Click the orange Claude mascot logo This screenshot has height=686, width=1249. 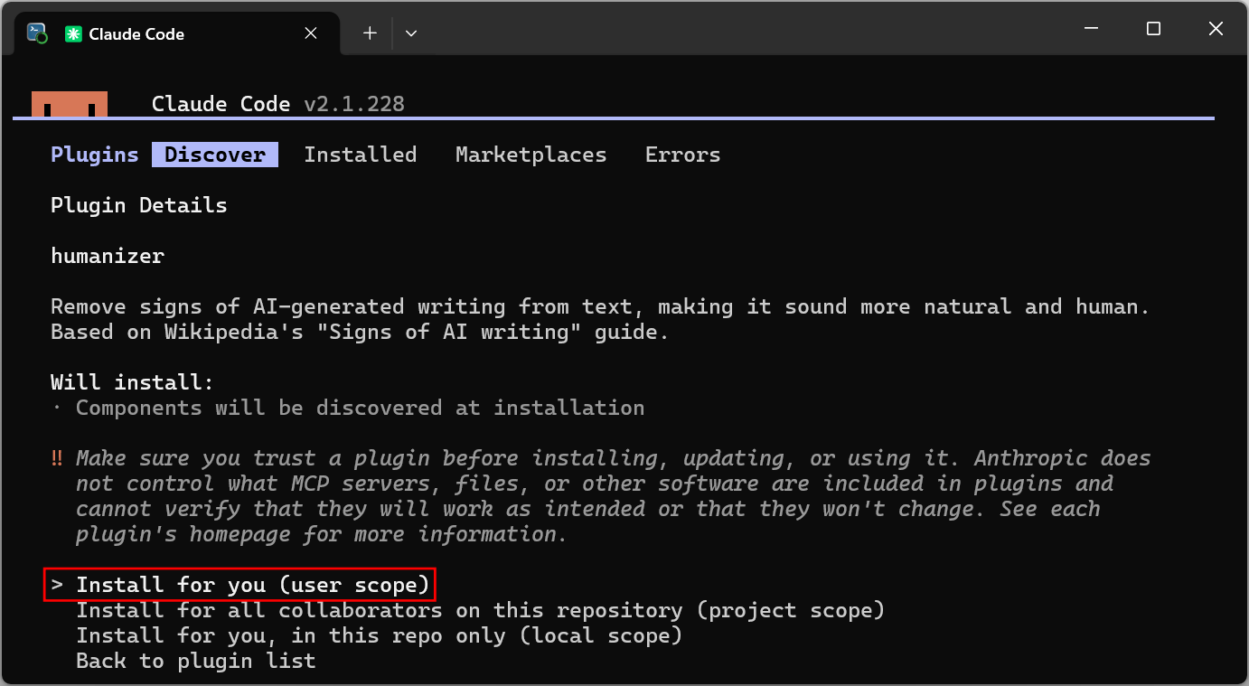click(x=70, y=104)
